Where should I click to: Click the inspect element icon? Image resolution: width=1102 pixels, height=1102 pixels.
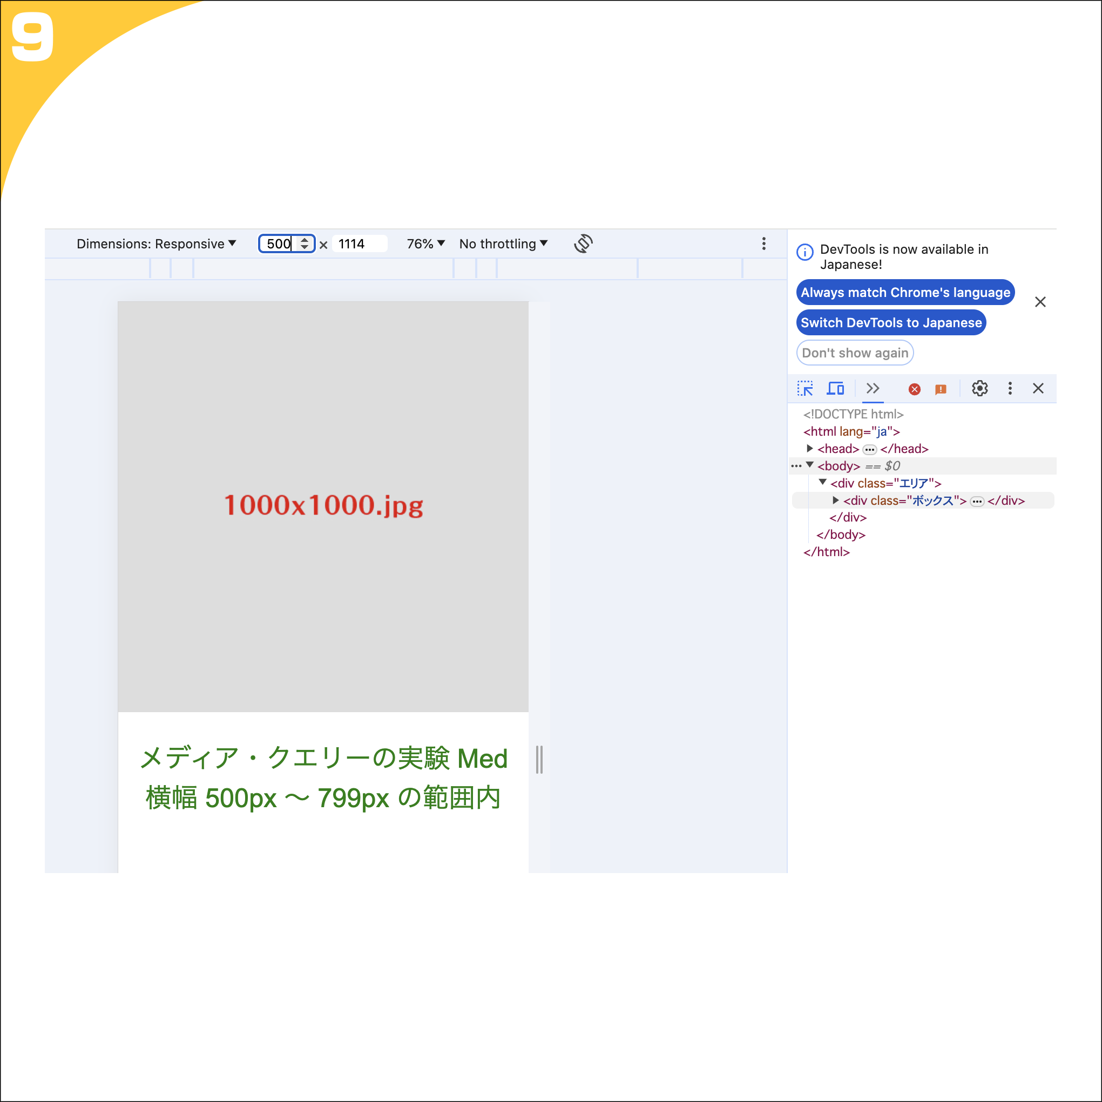[807, 389]
